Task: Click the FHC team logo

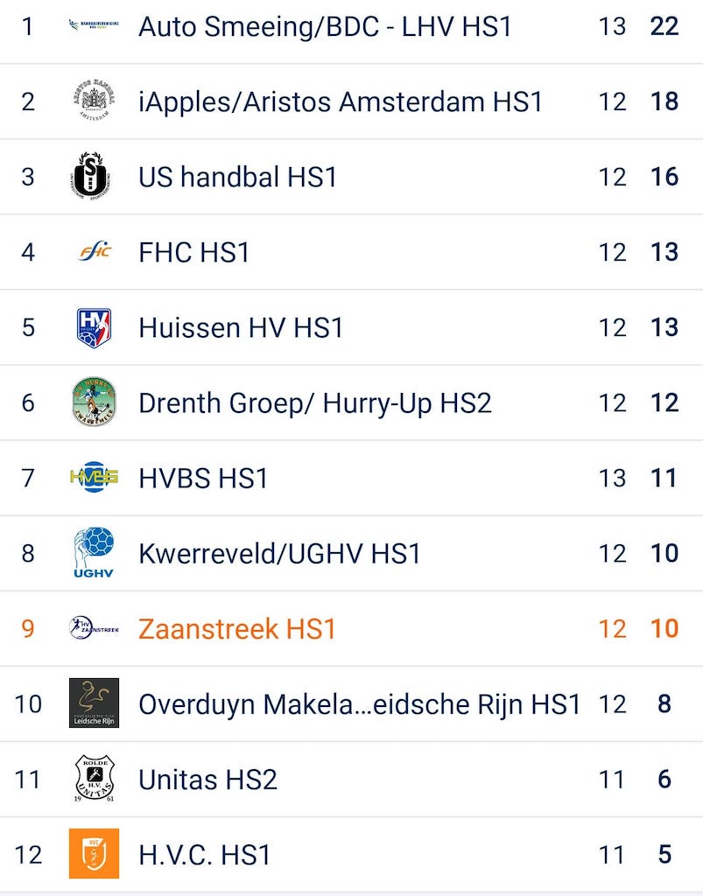Action: coord(94,252)
